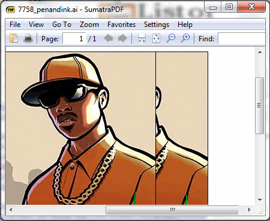Click the page number input field

coord(74,38)
